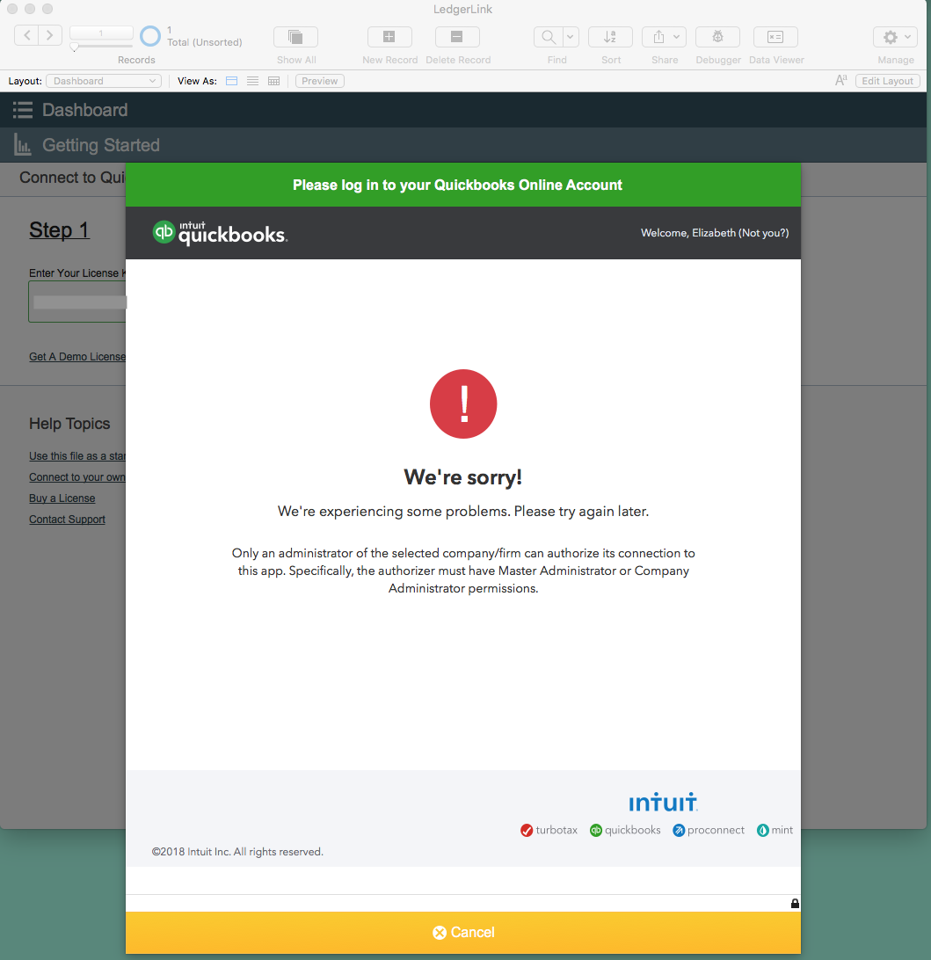
Task: Toggle the formatting bar icon
Action: (841, 80)
